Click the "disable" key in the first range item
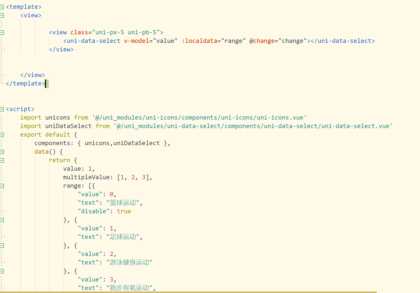 point(94,211)
